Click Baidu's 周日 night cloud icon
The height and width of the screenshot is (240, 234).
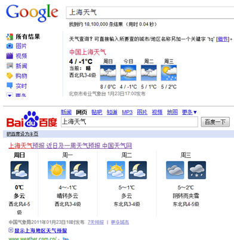[20, 170]
